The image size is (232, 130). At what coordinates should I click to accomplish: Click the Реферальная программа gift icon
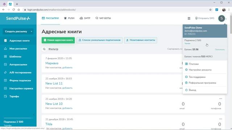point(186,83)
